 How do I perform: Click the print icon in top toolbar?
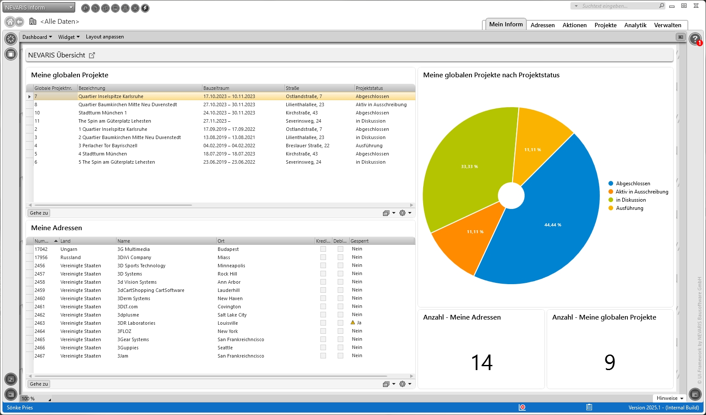[x=125, y=8]
